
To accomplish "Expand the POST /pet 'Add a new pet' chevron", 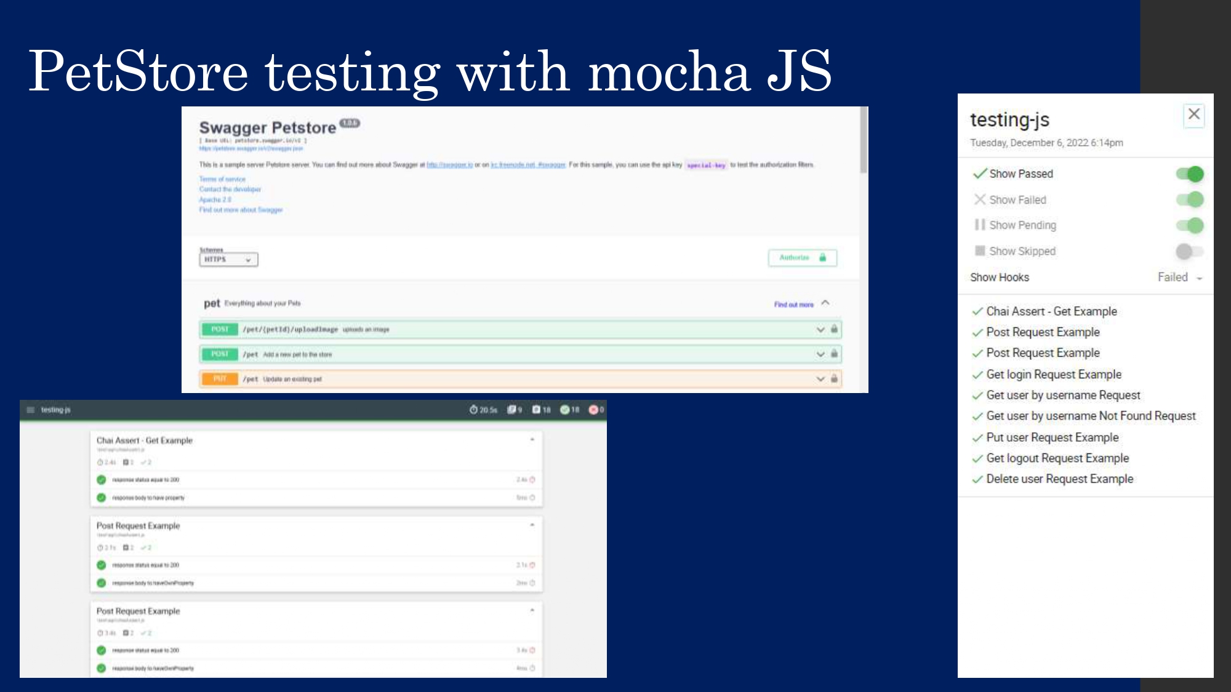I will click(820, 354).
